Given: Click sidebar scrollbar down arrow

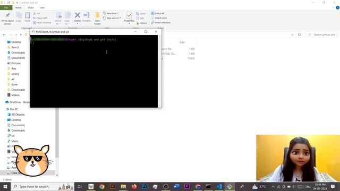Looking at the screenshot, I should [x=57, y=175].
